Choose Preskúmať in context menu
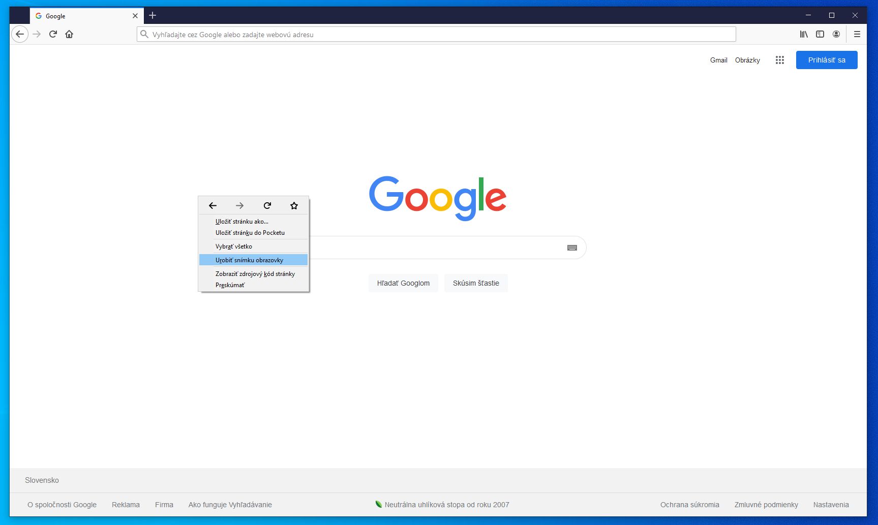The width and height of the screenshot is (878, 525). [253, 285]
